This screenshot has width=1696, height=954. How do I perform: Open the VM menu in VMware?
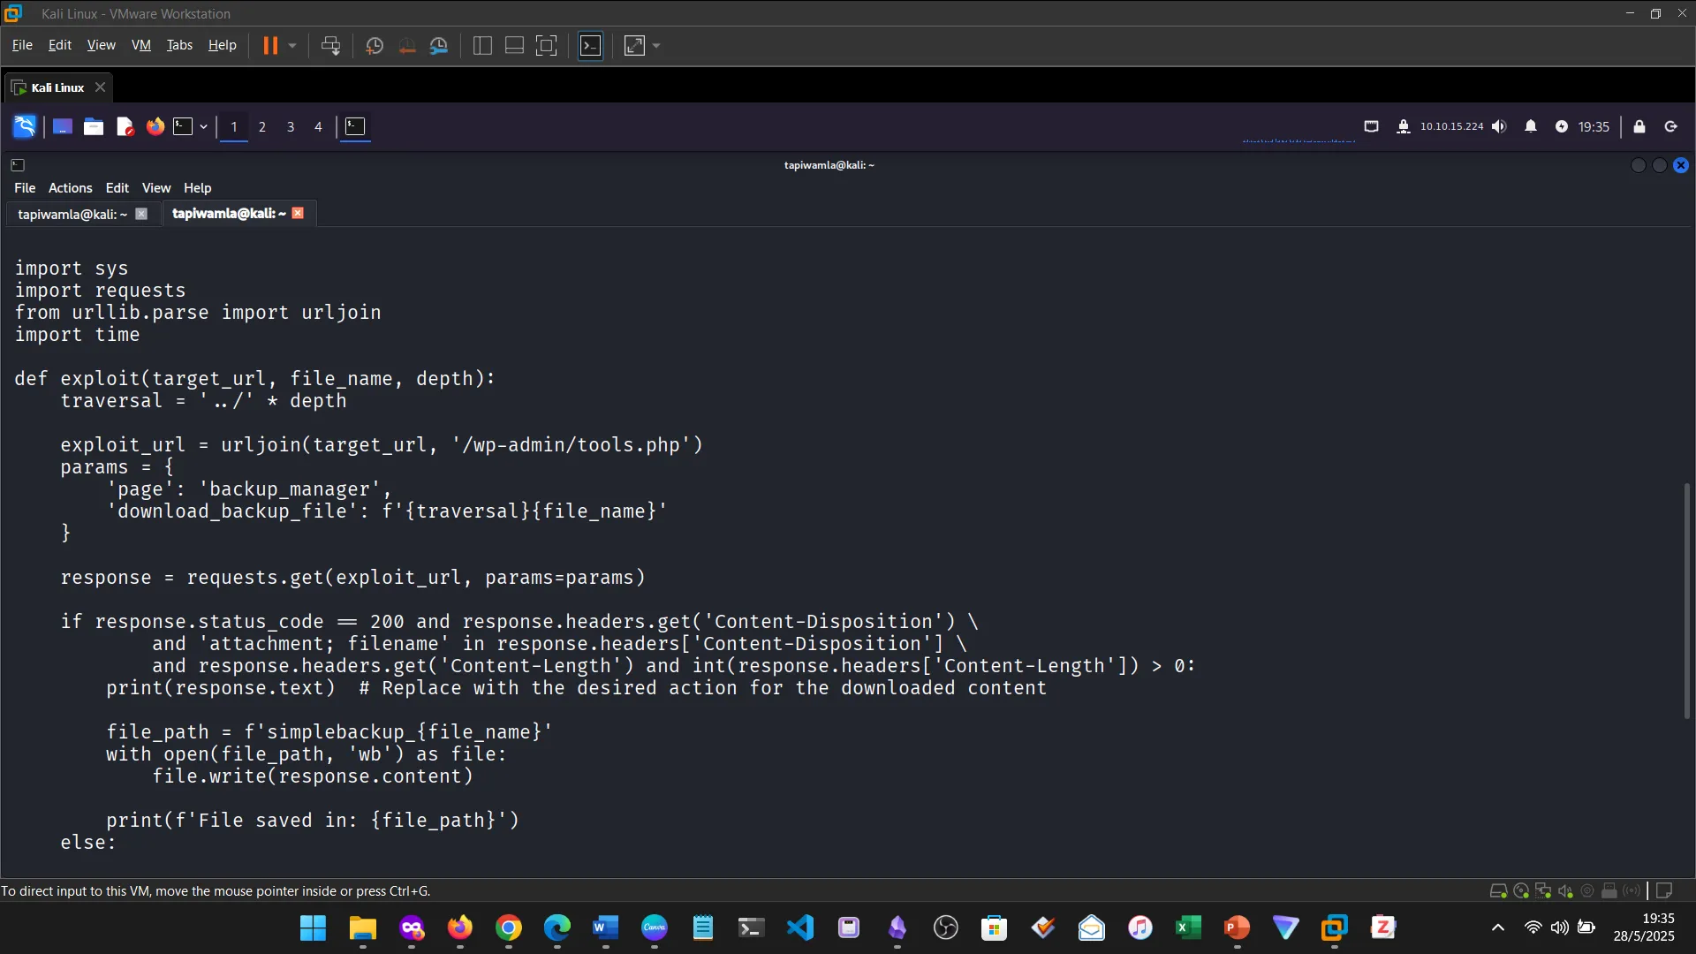point(140,45)
